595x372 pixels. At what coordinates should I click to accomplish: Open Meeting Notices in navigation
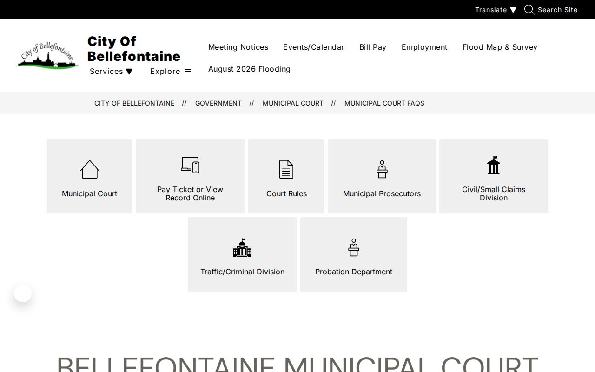pyautogui.click(x=238, y=47)
